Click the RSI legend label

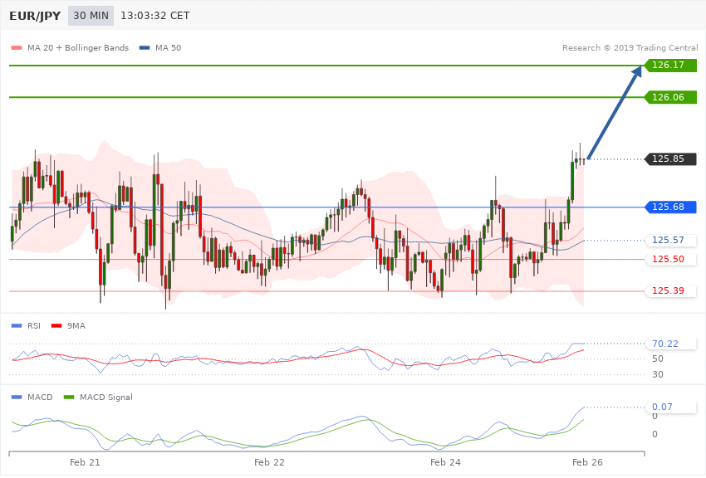[x=34, y=325]
